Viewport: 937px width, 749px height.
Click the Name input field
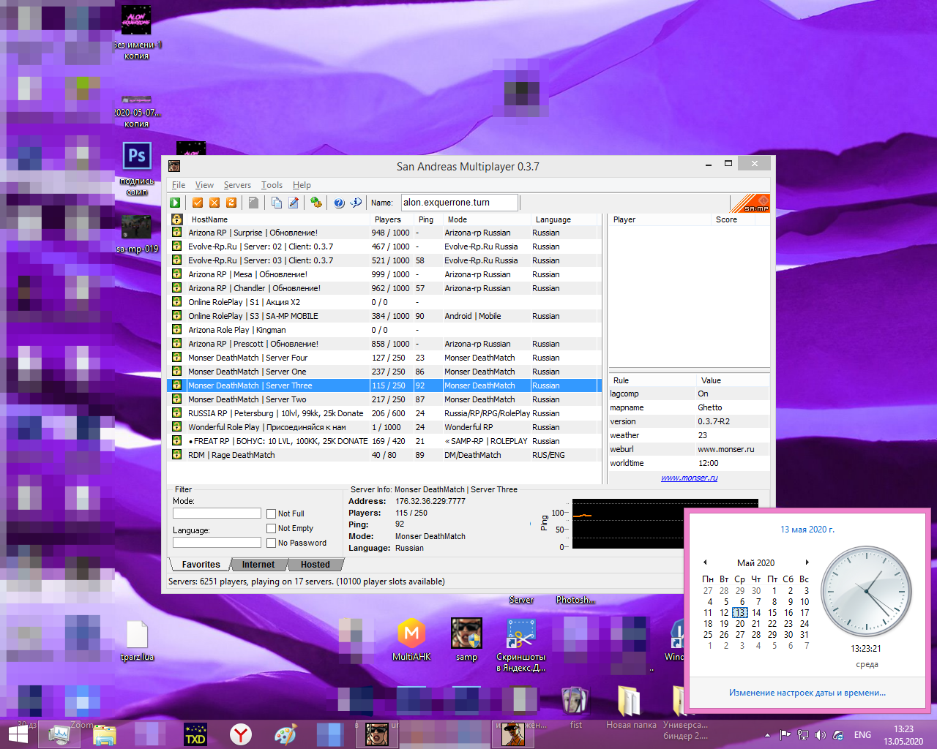pos(459,203)
